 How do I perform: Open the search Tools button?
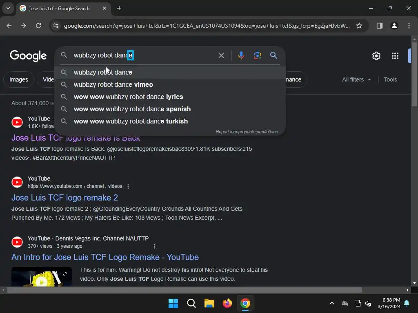(390, 79)
